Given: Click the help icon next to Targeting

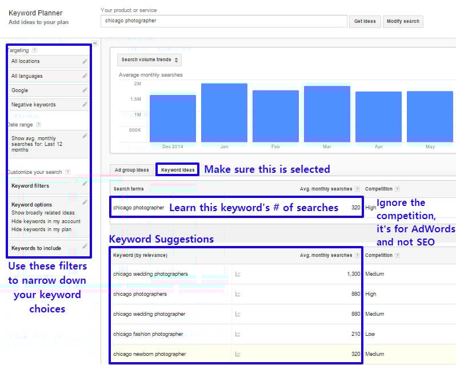Looking at the screenshot, I should click(x=35, y=50).
